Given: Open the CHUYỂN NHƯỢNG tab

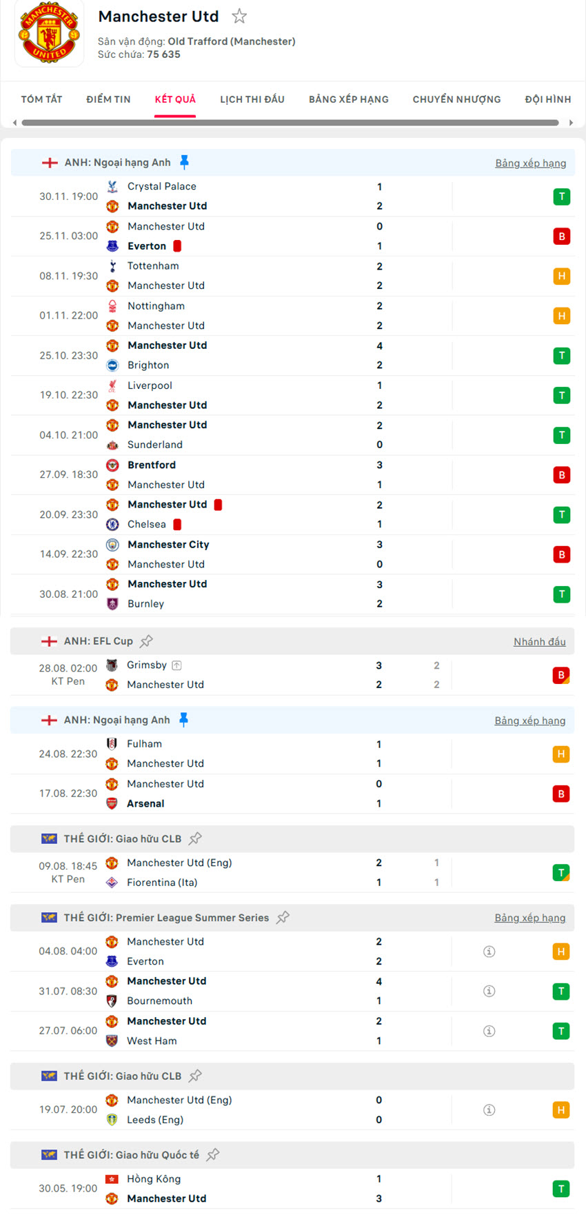Looking at the screenshot, I should pos(456,99).
